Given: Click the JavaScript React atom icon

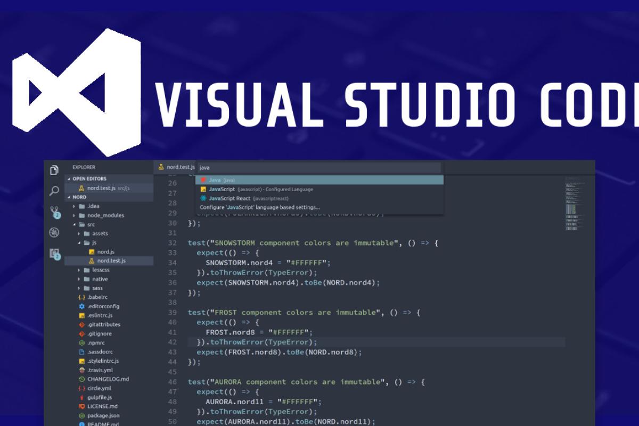Looking at the screenshot, I should (203, 198).
